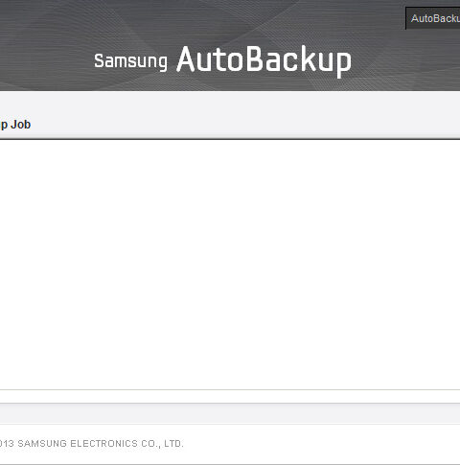Click the letter A starting AutoBackup logo
The image size is (460, 465).
(186, 58)
